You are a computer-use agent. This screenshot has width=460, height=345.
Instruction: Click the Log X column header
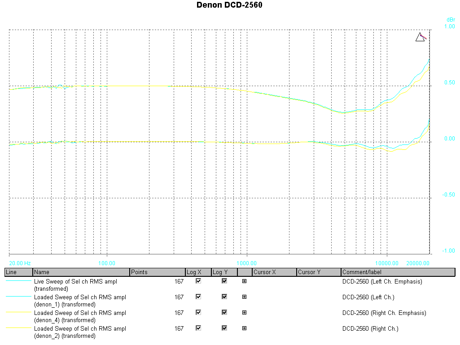198,272
